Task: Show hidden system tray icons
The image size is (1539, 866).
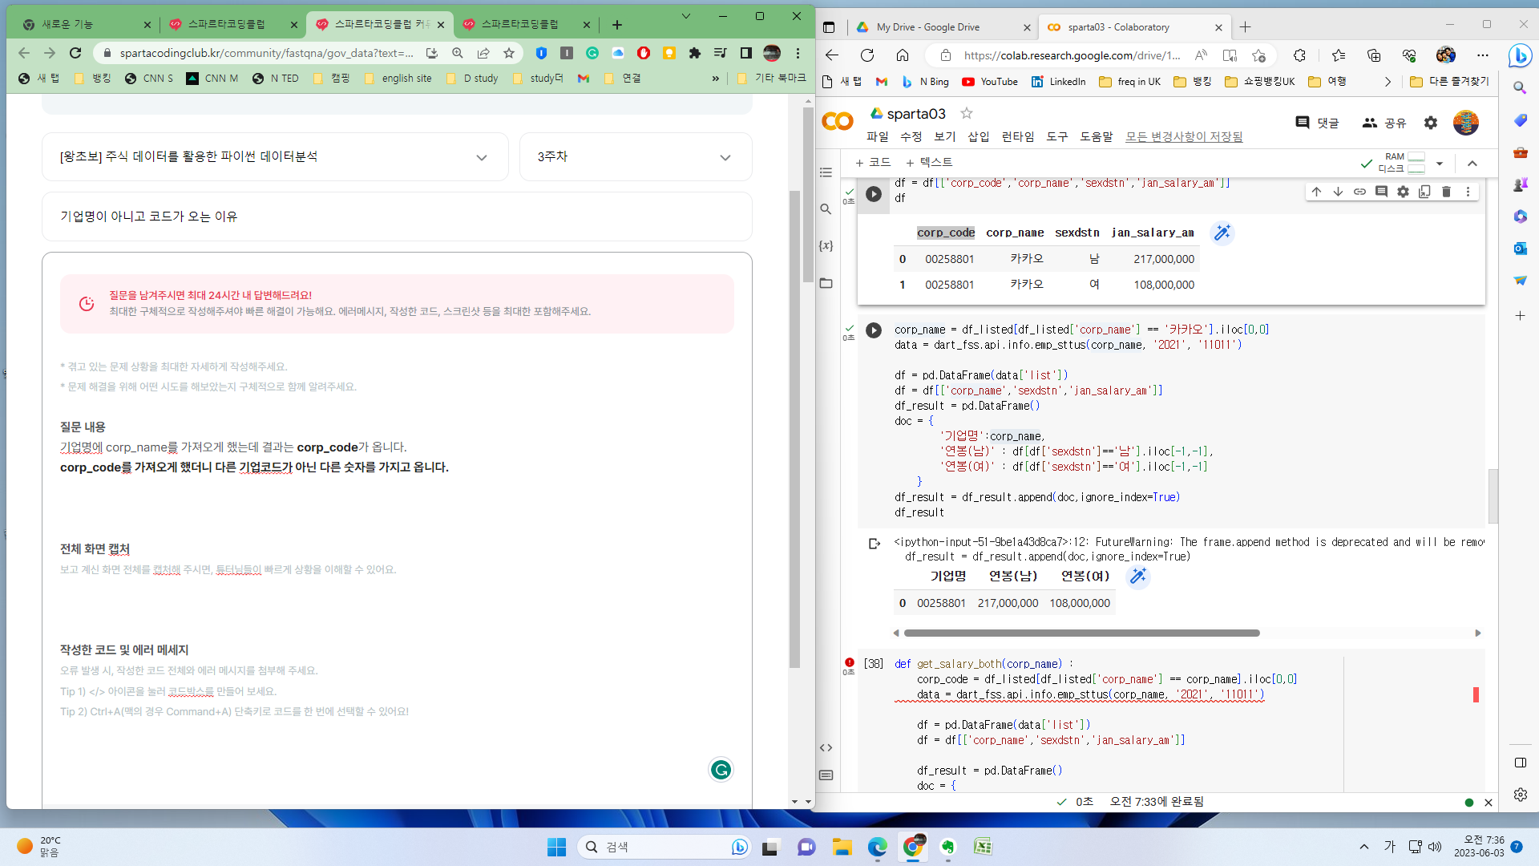Action: pos(1364,847)
